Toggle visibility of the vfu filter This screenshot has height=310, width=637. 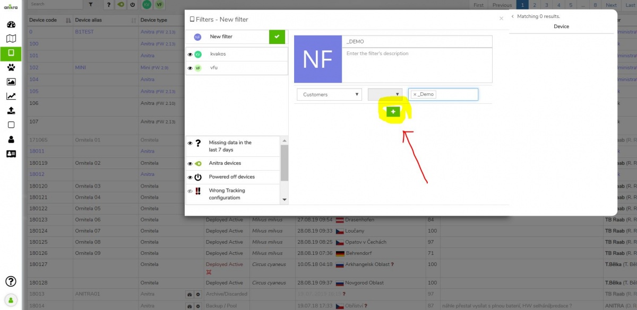tap(190, 68)
